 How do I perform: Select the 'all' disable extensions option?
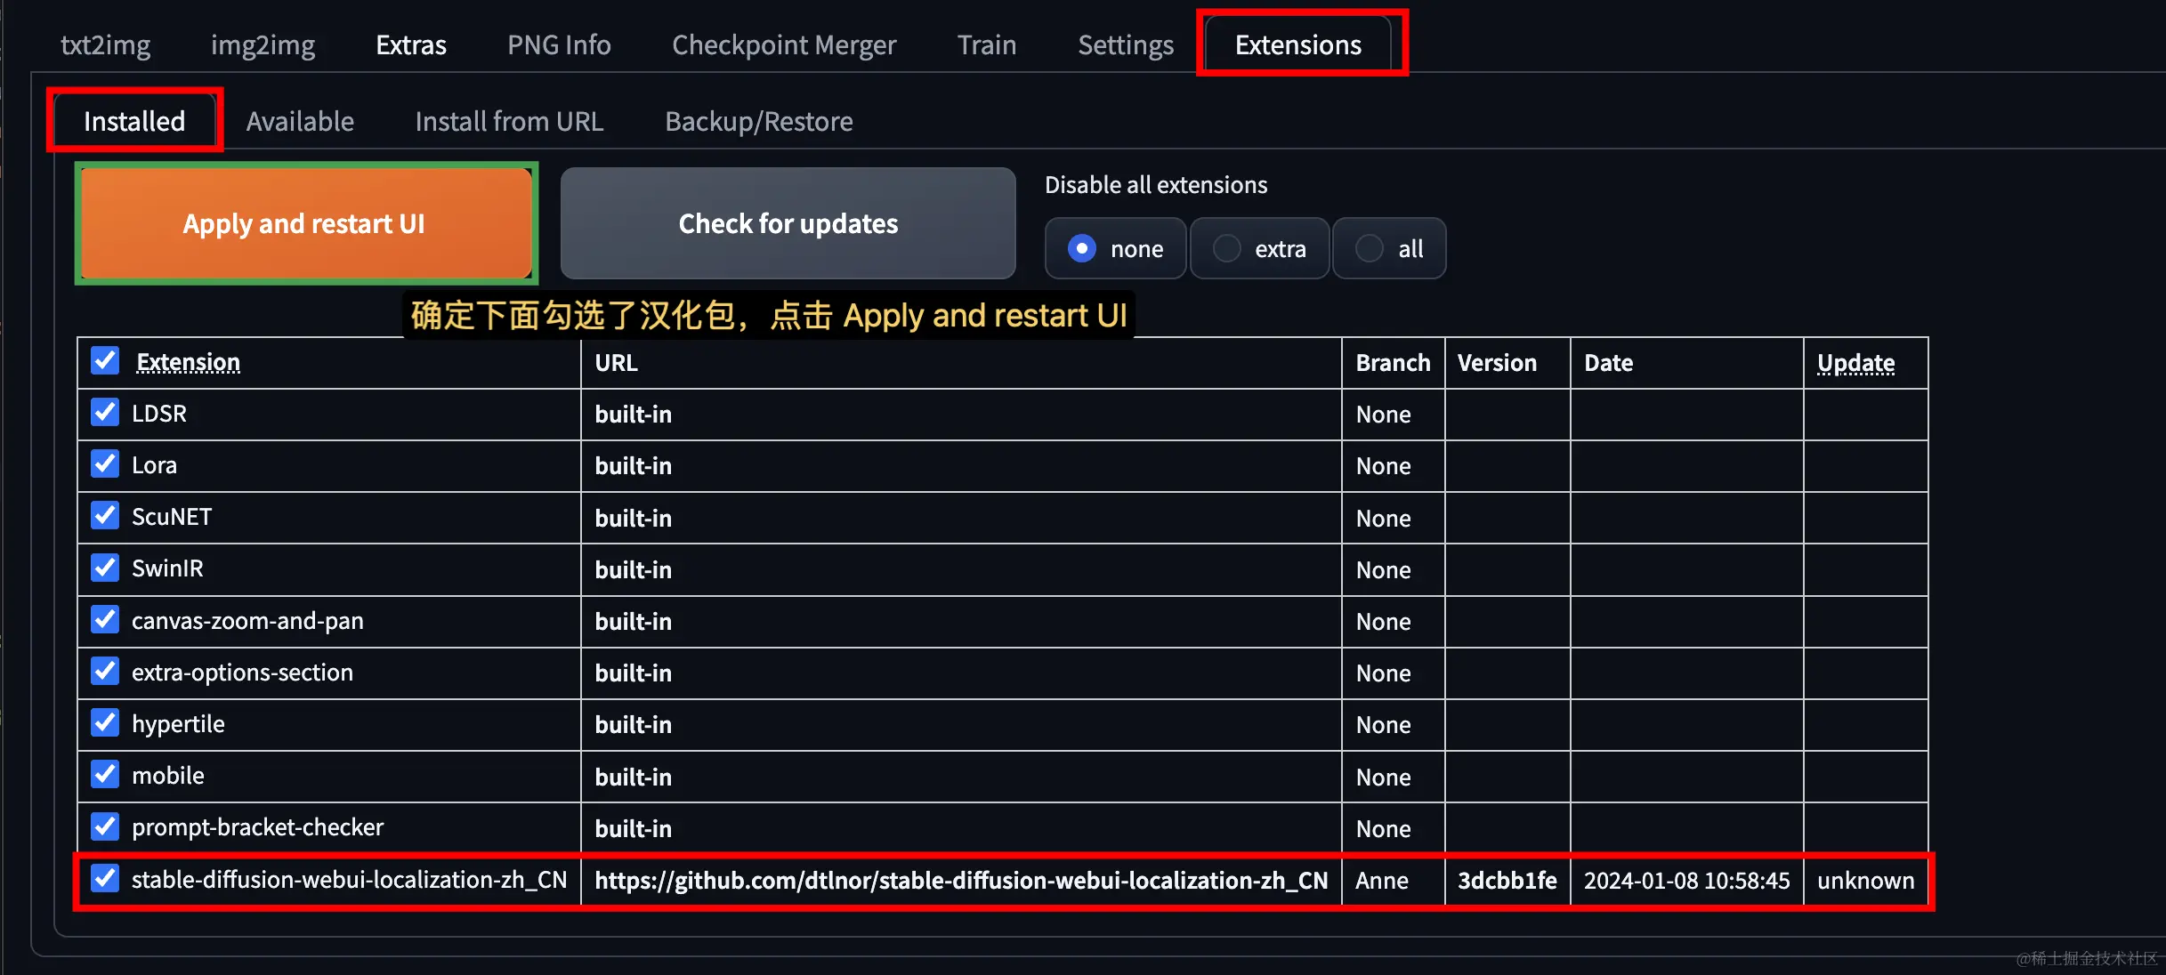1370,248
